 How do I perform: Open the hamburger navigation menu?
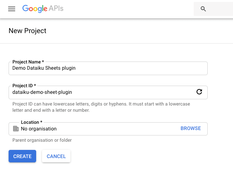click(x=12, y=9)
